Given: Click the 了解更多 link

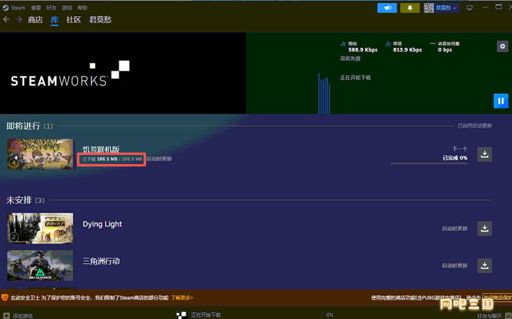Looking at the screenshot, I should click(x=182, y=298).
